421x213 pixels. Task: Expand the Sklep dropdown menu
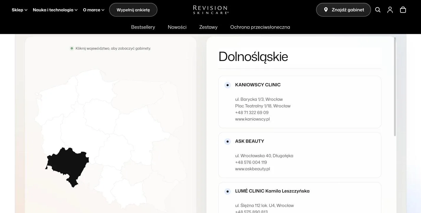(x=20, y=10)
